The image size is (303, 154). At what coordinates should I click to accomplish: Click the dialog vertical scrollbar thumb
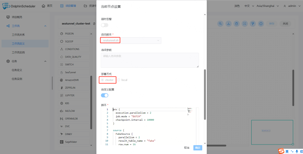click(205, 94)
